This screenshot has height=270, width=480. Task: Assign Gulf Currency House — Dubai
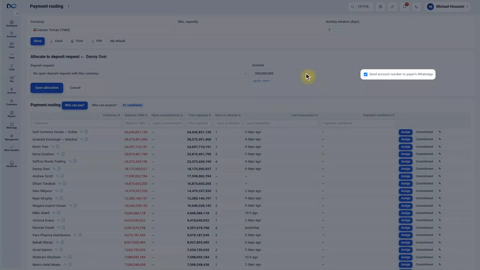click(x=406, y=132)
